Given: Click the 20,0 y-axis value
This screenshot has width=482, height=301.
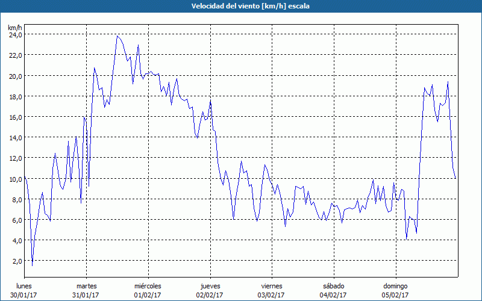Looking at the screenshot, I should pos(15,76).
